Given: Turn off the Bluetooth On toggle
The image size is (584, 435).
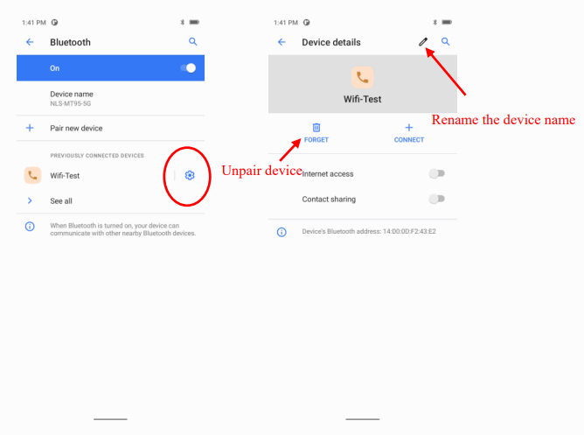Looking at the screenshot, I should click(x=188, y=68).
